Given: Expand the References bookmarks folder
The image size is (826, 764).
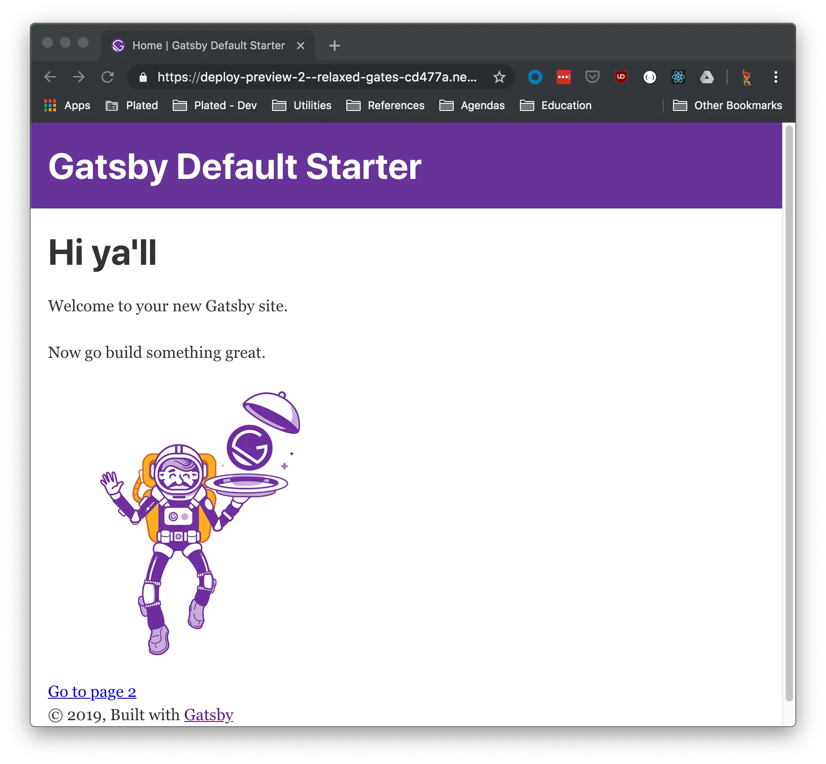Looking at the screenshot, I should [x=385, y=106].
